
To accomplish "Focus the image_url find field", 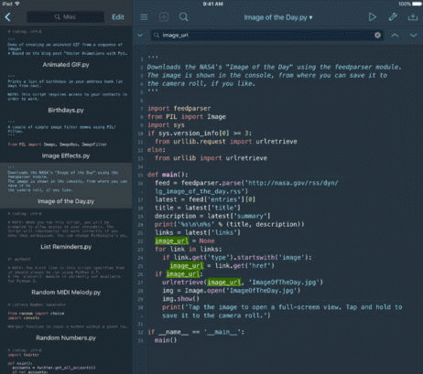I will (266, 36).
